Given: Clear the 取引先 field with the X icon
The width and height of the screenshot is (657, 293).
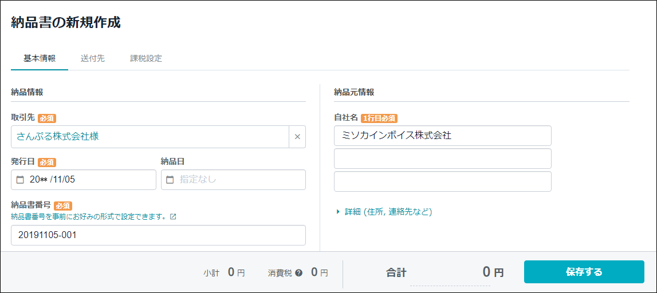Looking at the screenshot, I should pos(297,137).
